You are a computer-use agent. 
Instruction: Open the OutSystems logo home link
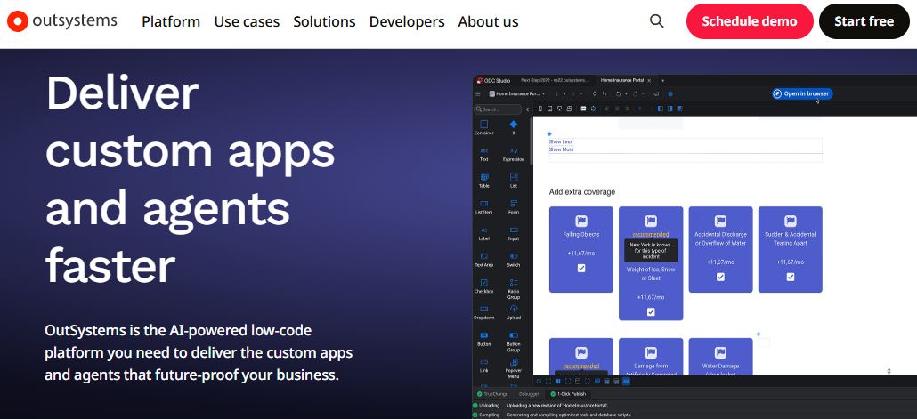62,21
